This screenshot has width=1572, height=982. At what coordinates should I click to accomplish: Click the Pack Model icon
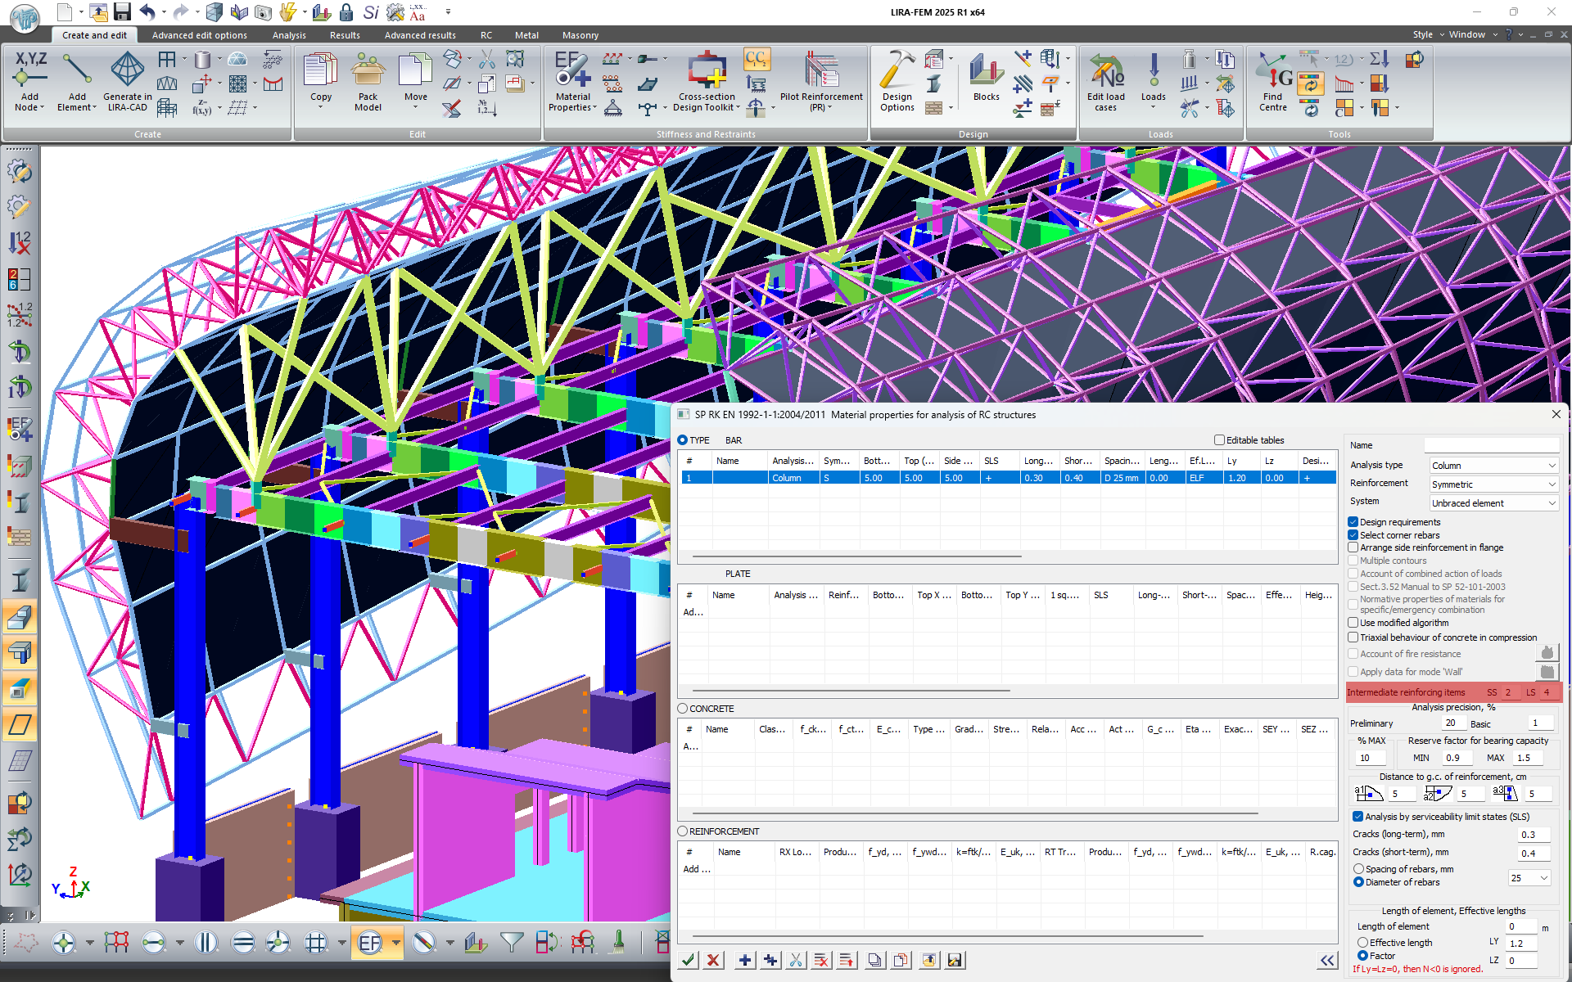coord(368,72)
